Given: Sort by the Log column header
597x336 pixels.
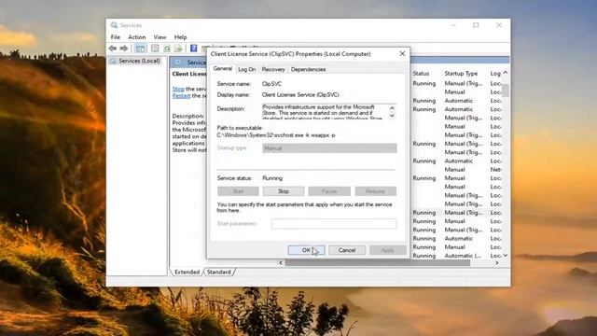Looking at the screenshot, I should (x=495, y=73).
